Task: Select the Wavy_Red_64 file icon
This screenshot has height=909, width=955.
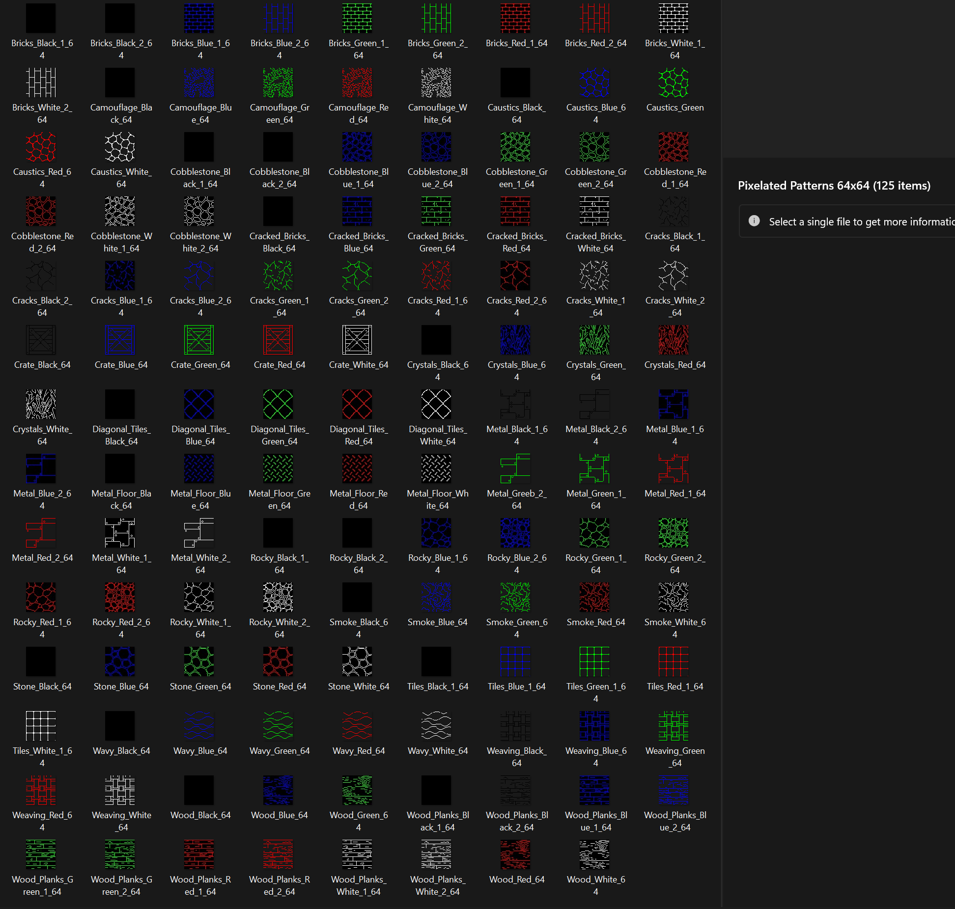Action: click(x=357, y=726)
